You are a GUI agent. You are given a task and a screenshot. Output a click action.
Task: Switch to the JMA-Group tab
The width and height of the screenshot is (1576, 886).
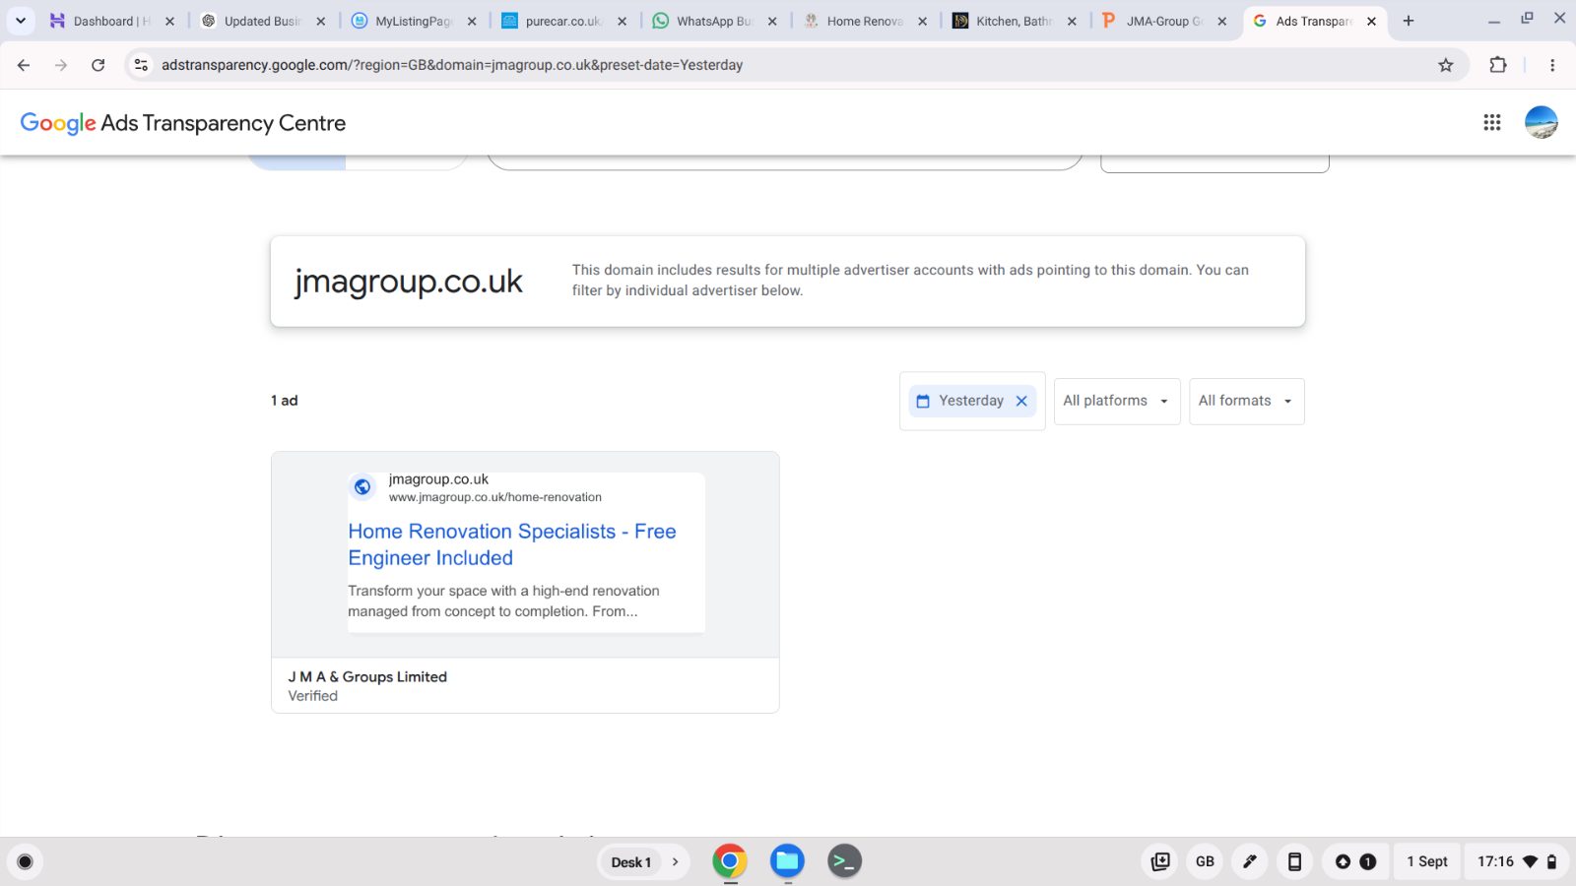coord(1164,21)
